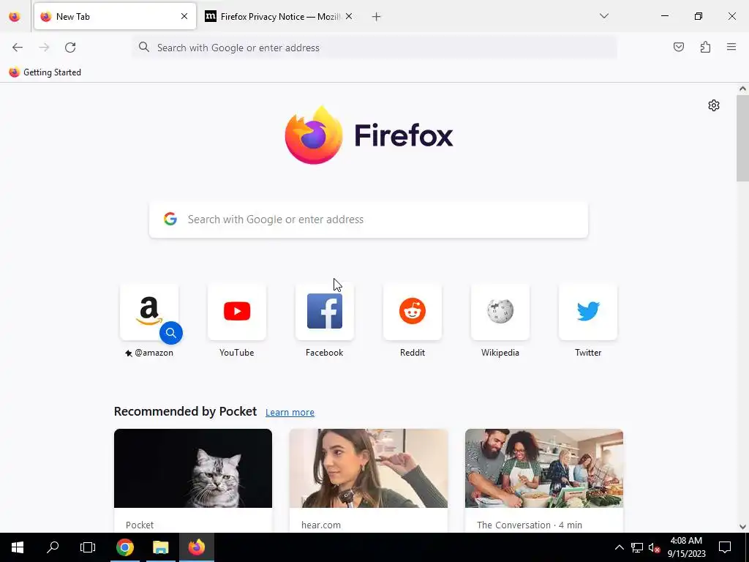
Task: Open the Facebook shortcut tile
Action: pyautogui.click(x=325, y=312)
